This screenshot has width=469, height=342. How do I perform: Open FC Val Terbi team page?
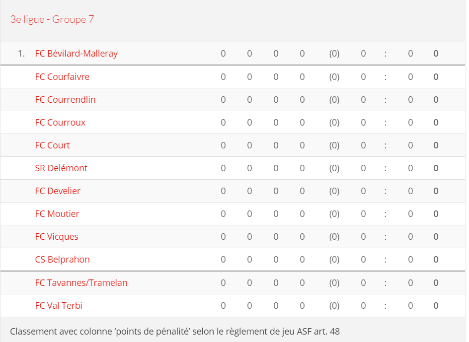pyautogui.click(x=59, y=306)
